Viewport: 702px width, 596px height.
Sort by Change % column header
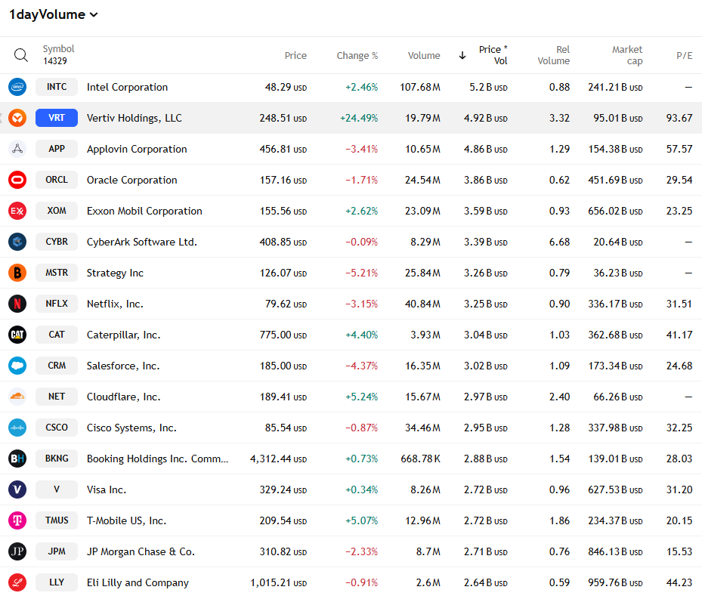pyautogui.click(x=357, y=55)
